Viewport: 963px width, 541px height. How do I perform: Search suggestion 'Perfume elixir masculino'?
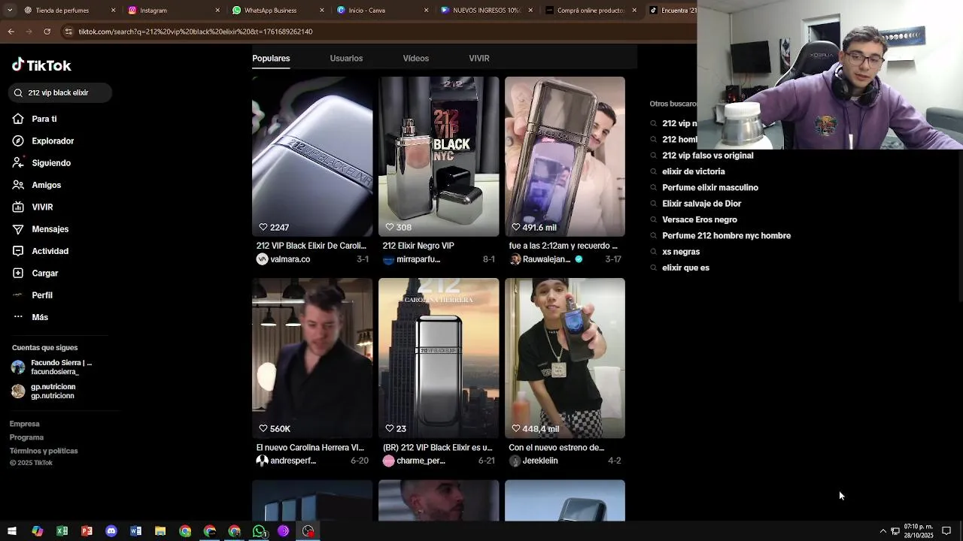[x=710, y=188]
